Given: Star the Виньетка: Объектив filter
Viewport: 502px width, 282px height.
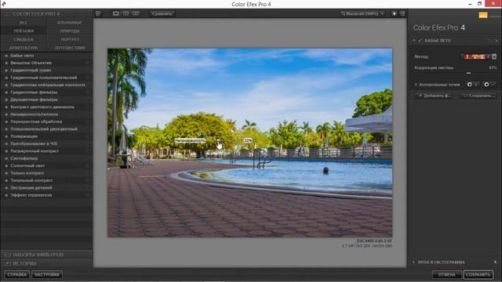Looking at the screenshot, I should 6,63.
